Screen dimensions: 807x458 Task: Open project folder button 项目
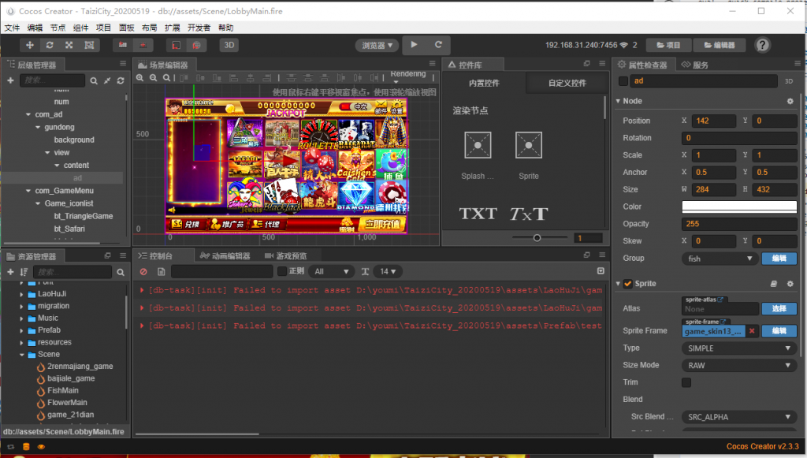click(x=668, y=45)
